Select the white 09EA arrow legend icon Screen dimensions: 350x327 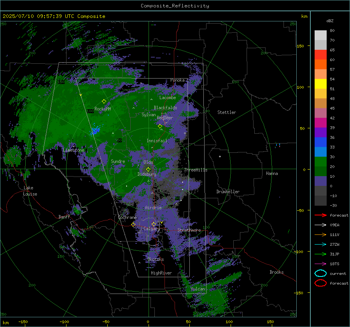(x=320, y=225)
